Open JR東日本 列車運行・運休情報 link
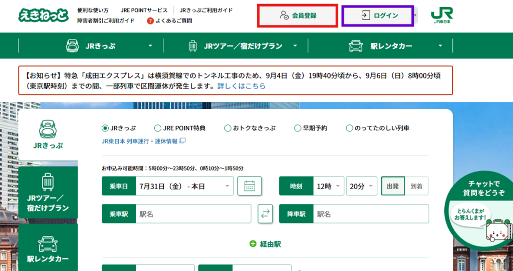513x271 pixels. coord(140,141)
